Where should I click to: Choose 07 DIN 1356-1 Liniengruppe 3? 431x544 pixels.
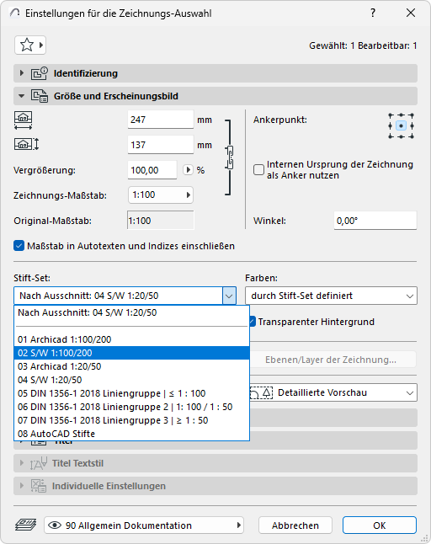pyautogui.click(x=132, y=420)
